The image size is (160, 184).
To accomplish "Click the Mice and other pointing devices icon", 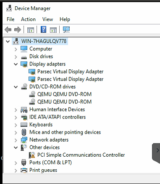I will (x=24, y=132).
